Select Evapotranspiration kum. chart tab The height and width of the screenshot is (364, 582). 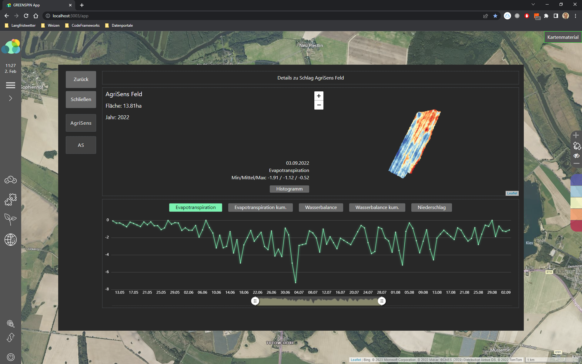tap(260, 207)
